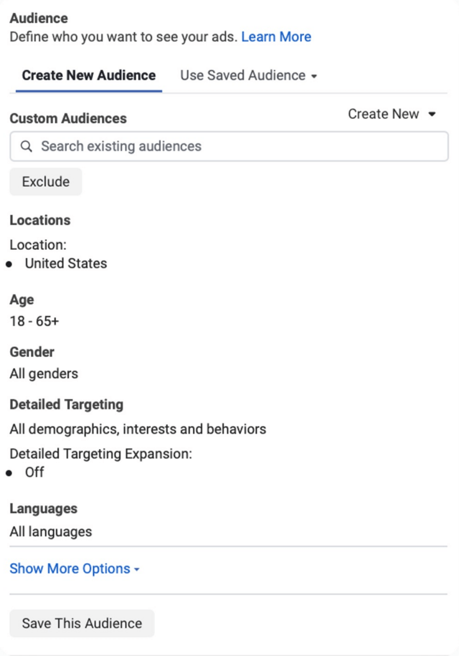Select the United States location entry
The width and height of the screenshot is (459, 656).
coord(66,263)
